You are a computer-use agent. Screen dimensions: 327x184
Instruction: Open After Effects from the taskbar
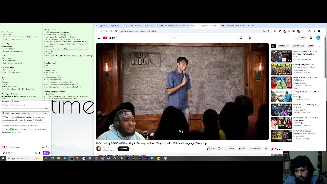(146, 158)
